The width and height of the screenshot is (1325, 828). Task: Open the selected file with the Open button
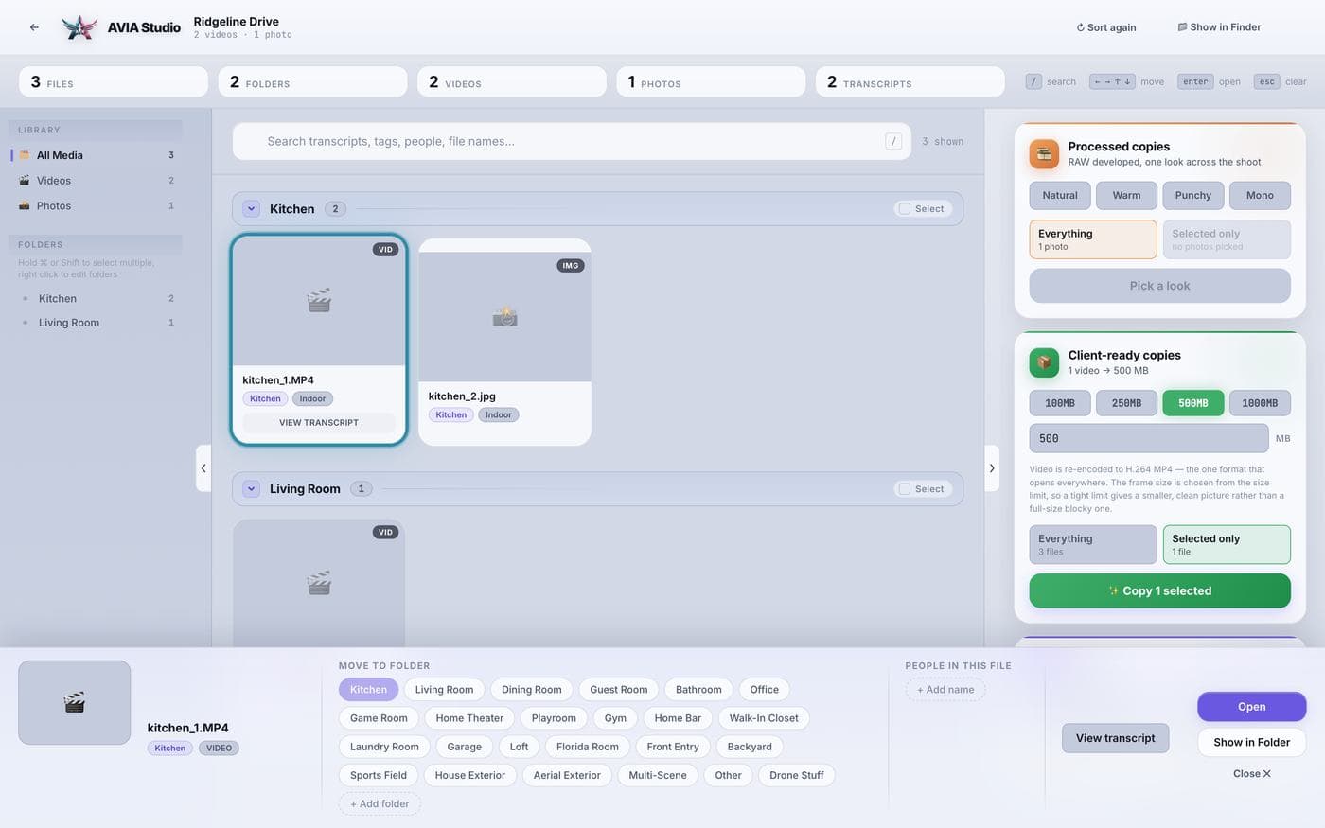click(x=1252, y=707)
